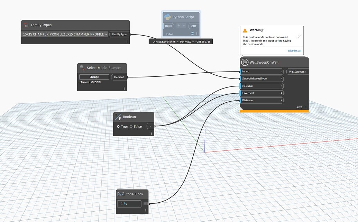Select the True radio button on Boolean node
Viewport: 358px width, 222px height.
(x=119, y=127)
